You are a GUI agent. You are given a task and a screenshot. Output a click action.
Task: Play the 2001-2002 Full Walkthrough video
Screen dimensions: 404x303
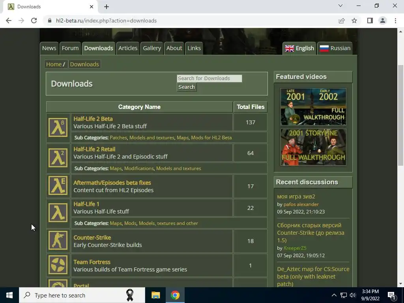coord(313,107)
